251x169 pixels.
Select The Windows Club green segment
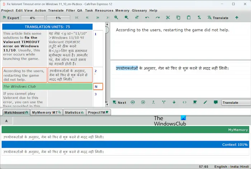pos(47,86)
